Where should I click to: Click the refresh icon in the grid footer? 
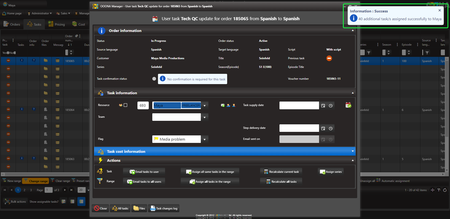point(445,190)
